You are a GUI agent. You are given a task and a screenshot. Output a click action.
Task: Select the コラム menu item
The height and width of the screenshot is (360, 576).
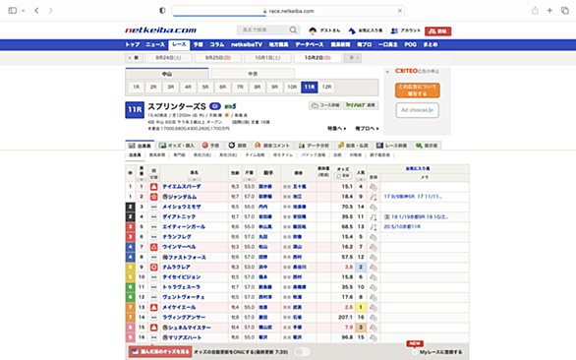pos(216,44)
